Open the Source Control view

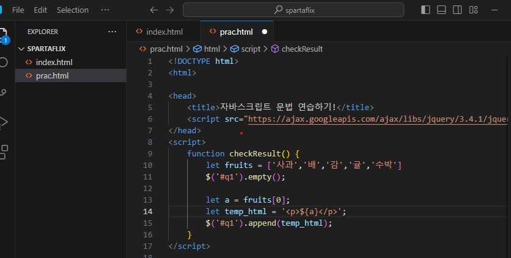click(3, 92)
